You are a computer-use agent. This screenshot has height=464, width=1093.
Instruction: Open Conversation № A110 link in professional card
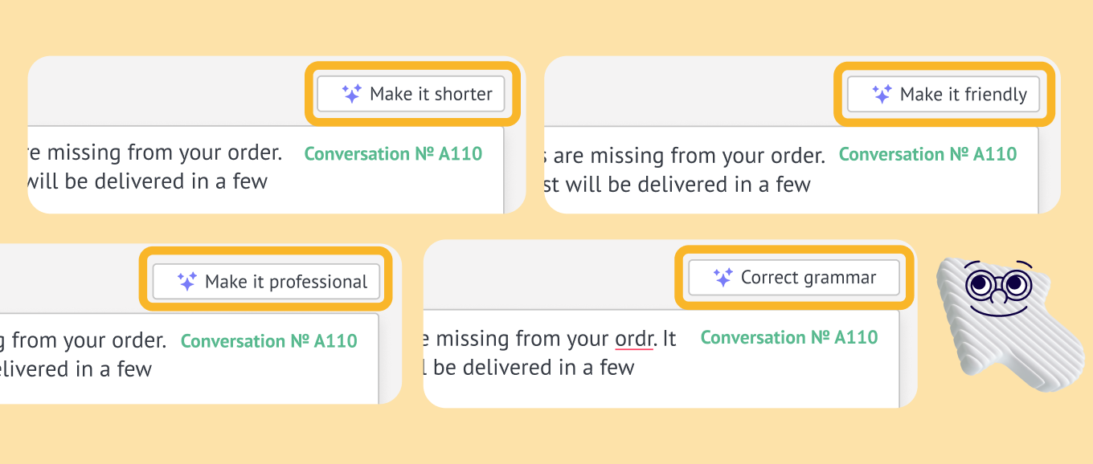[x=269, y=341]
